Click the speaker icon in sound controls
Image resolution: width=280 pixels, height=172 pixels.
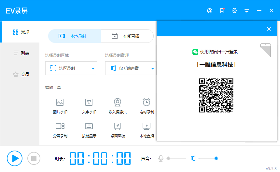point(193,158)
